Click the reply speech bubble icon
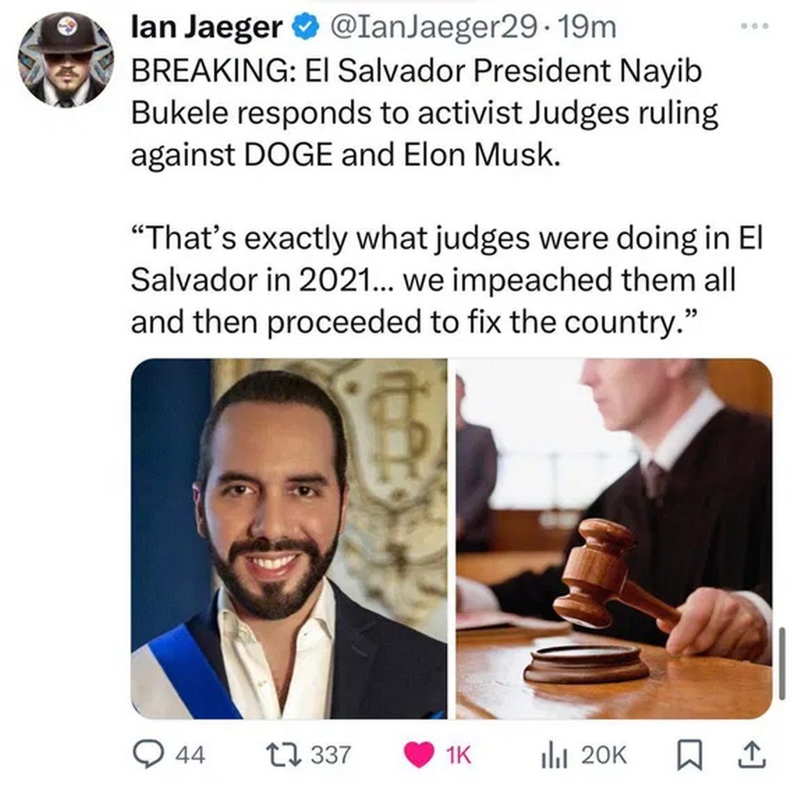791x786 pixels. (x=148, y=754)
